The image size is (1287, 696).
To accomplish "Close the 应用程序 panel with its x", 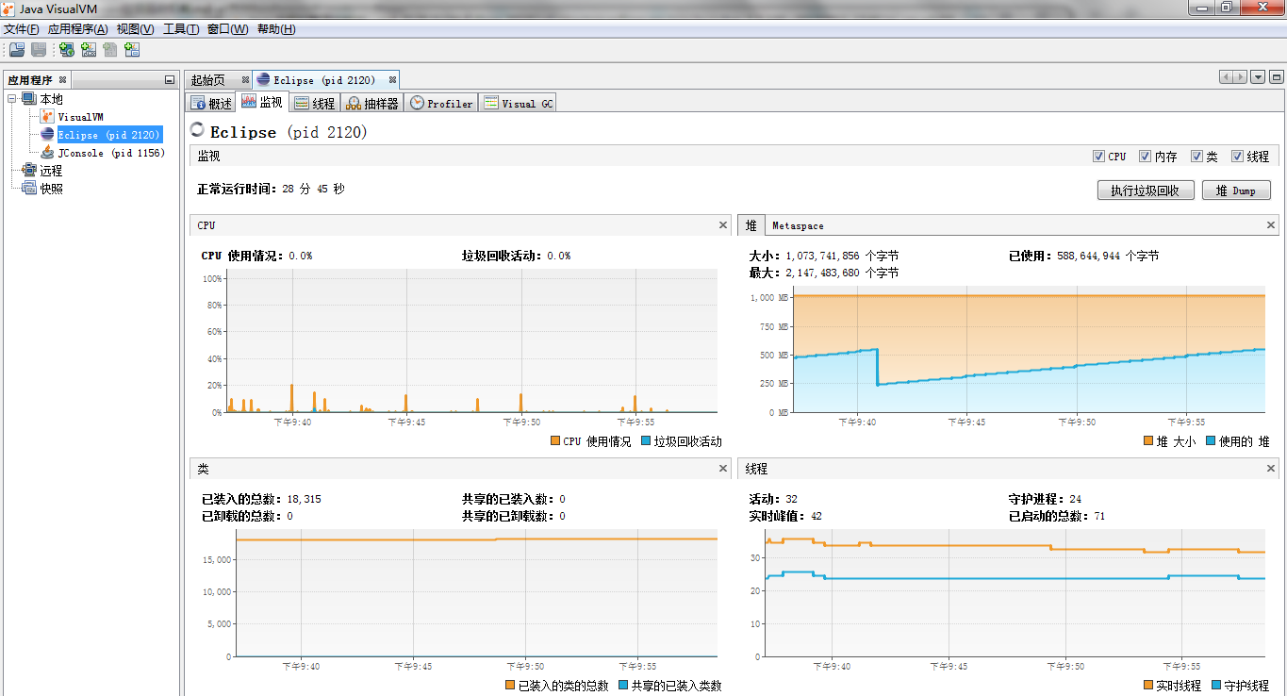I will point(62,80).
